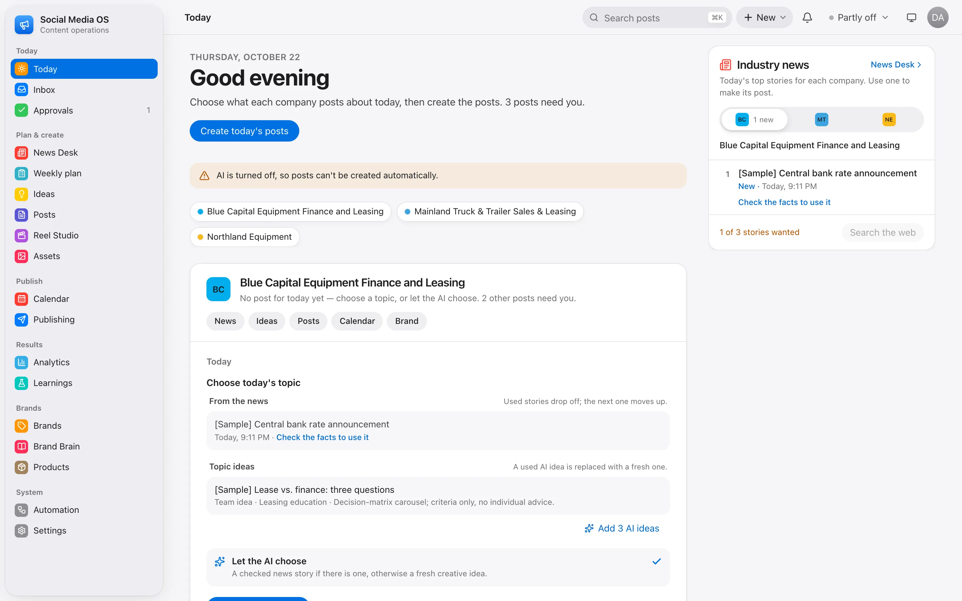Open Central bank rate story in Industry news
The height and width of the screenshot is (601, 962).
click(827, 173)
